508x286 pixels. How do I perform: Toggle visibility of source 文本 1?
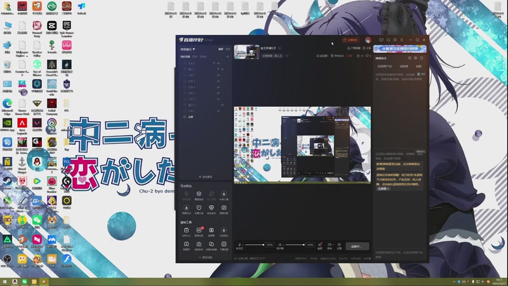tap(218, 111)
